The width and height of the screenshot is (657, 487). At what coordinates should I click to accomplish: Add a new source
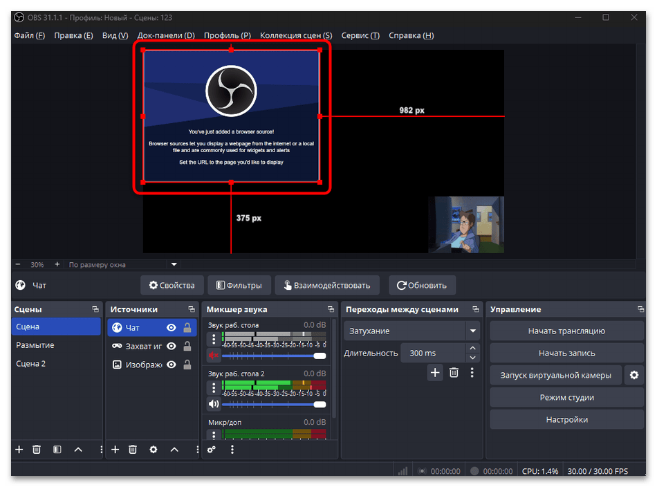[115, 450]
